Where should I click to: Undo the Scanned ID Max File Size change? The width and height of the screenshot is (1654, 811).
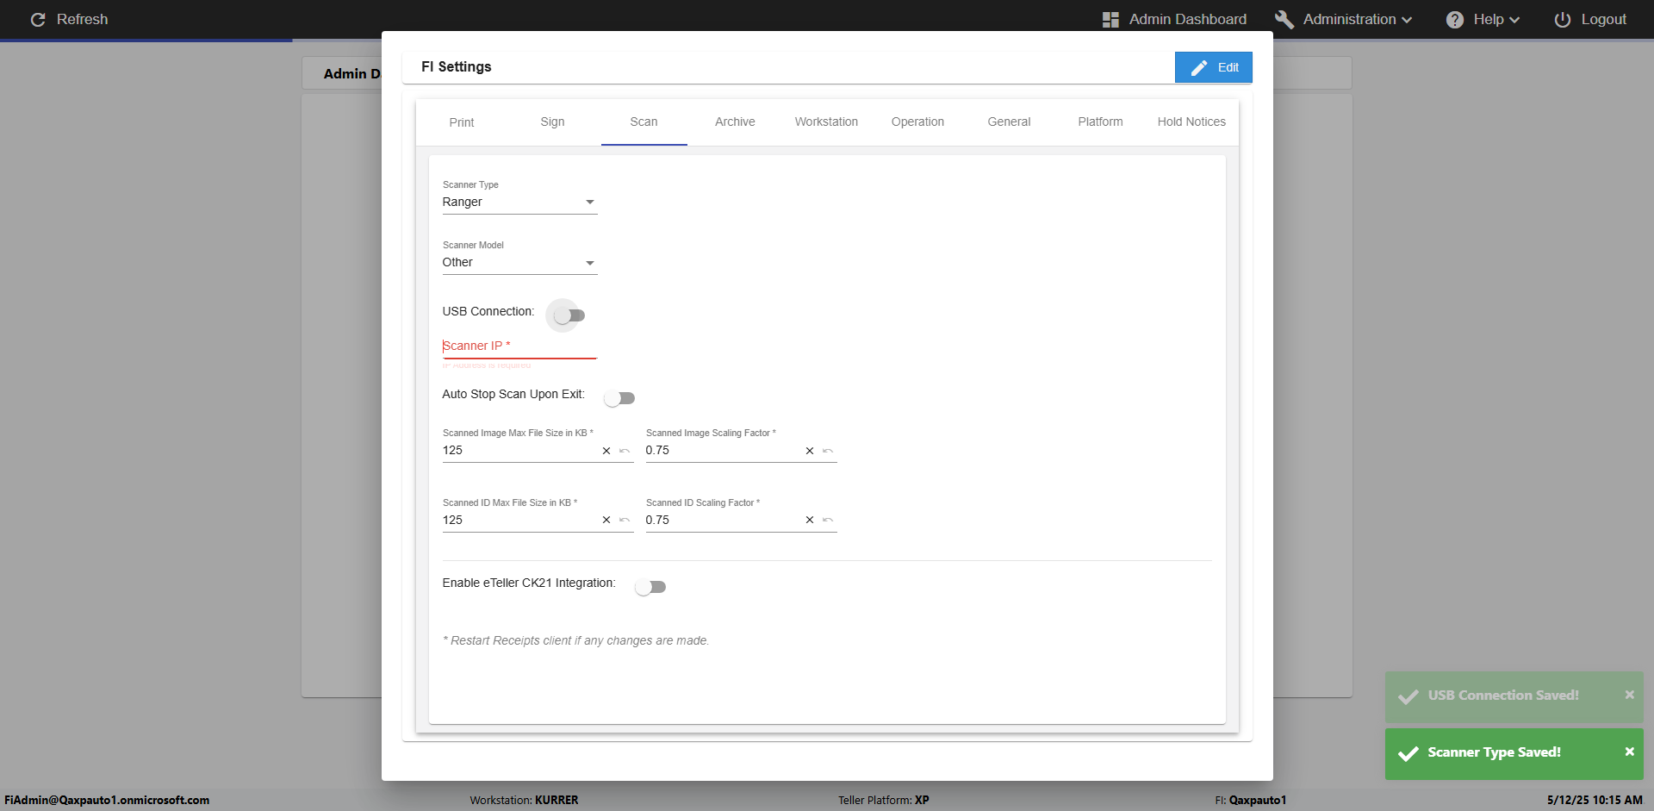[625, 520]
